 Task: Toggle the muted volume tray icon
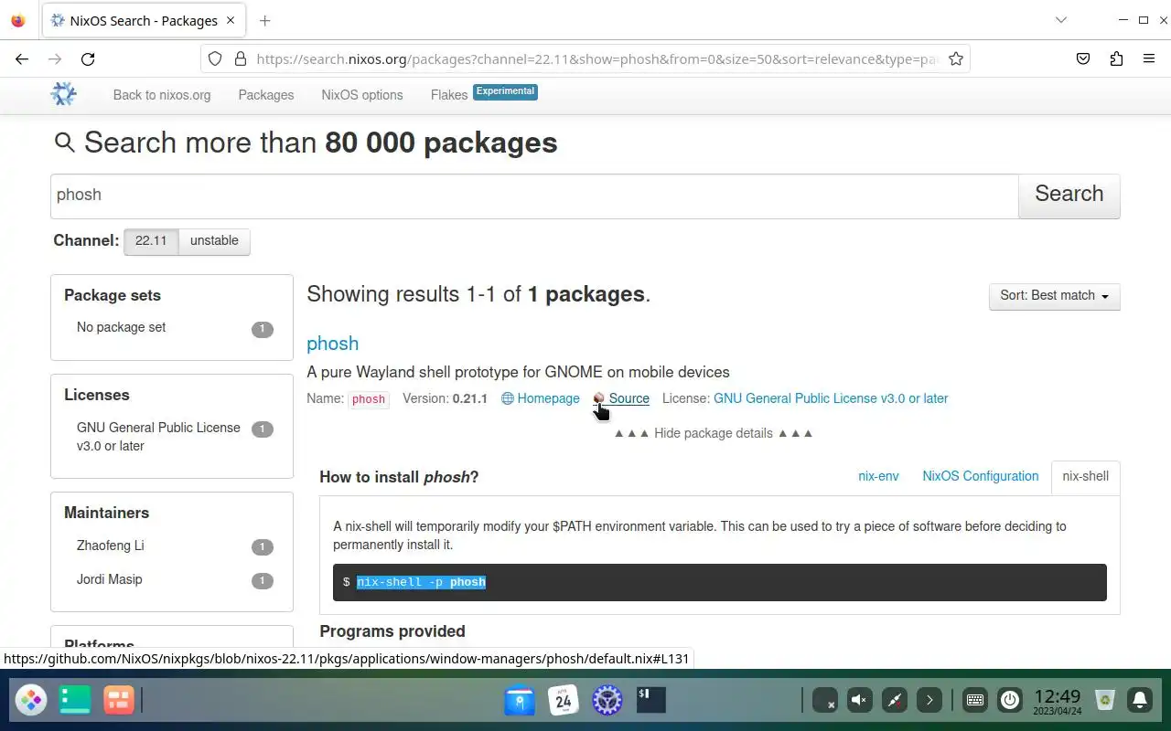860,701
